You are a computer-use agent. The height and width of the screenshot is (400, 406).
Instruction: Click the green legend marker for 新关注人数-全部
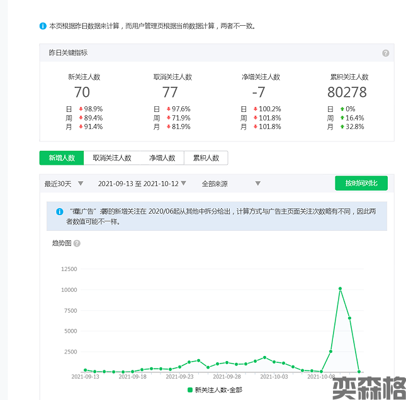pos(190,390)
